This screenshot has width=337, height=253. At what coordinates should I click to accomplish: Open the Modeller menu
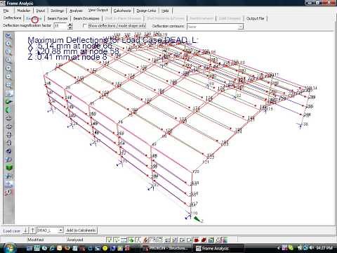coord(24,11)
